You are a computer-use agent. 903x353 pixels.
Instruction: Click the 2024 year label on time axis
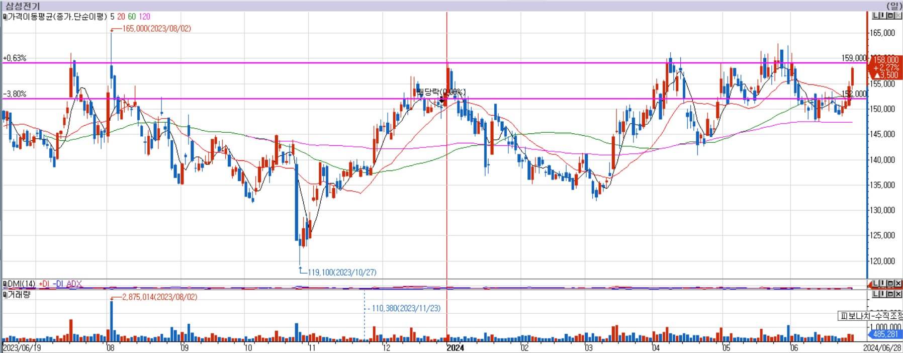point(456,348)
